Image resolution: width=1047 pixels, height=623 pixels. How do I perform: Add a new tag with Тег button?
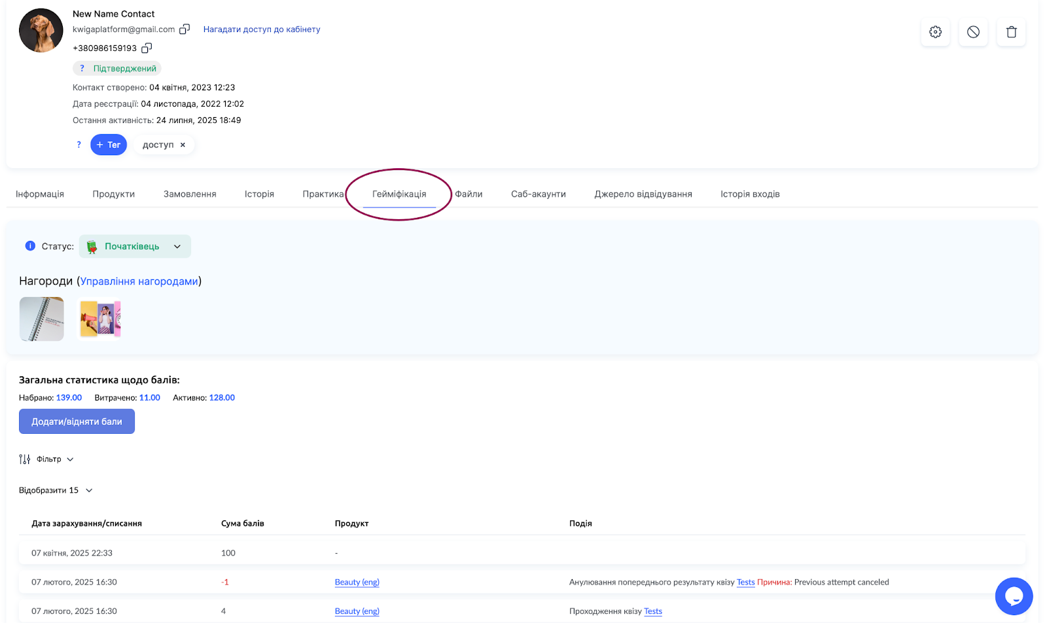(109, 145)
